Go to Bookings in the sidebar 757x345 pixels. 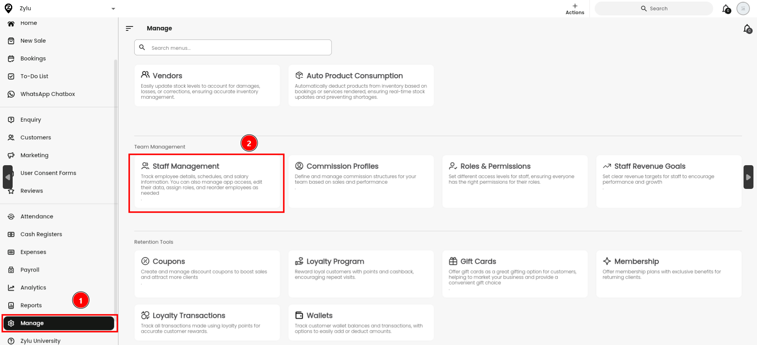point(33,58)
